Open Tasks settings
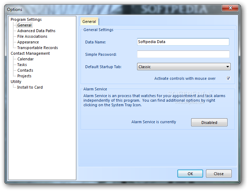This screenshot has height=191, width=248. point(22,65)
